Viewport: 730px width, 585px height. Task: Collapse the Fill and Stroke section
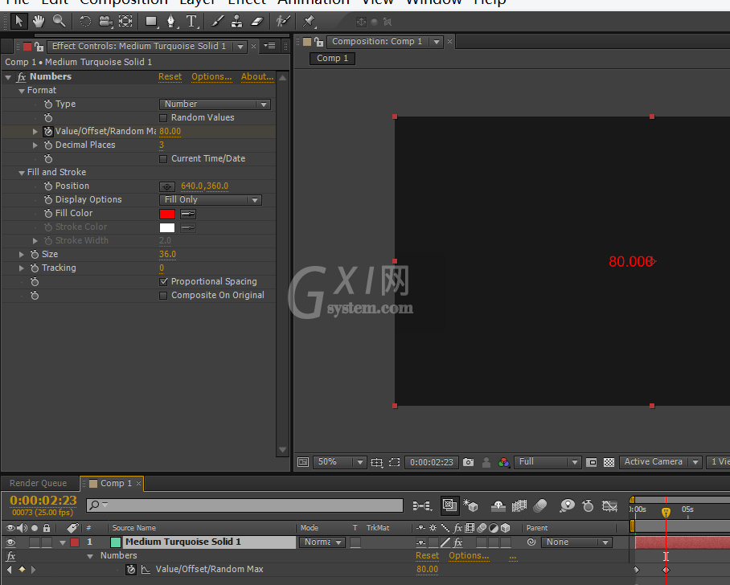pyautogui.click(x=22, y=173)
